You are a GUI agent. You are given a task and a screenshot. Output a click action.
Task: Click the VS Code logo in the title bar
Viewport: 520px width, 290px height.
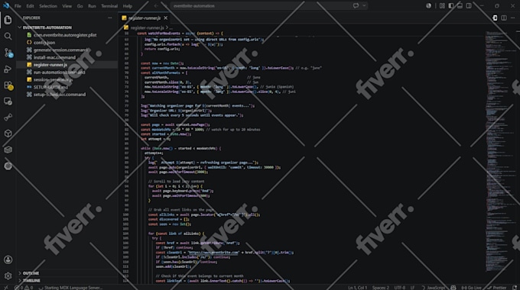click(x=6, y=5)
